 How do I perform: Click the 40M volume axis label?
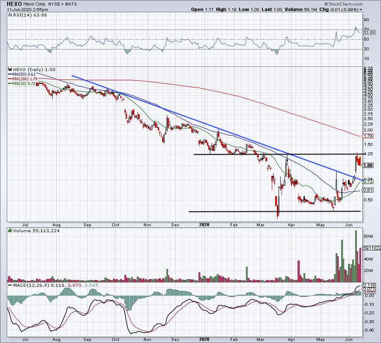[x=368, y=259]
